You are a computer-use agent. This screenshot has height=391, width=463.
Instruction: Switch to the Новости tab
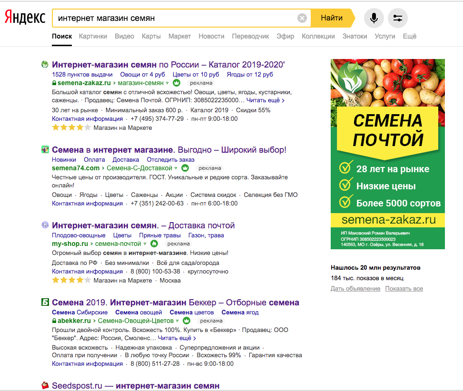(211, 36)
